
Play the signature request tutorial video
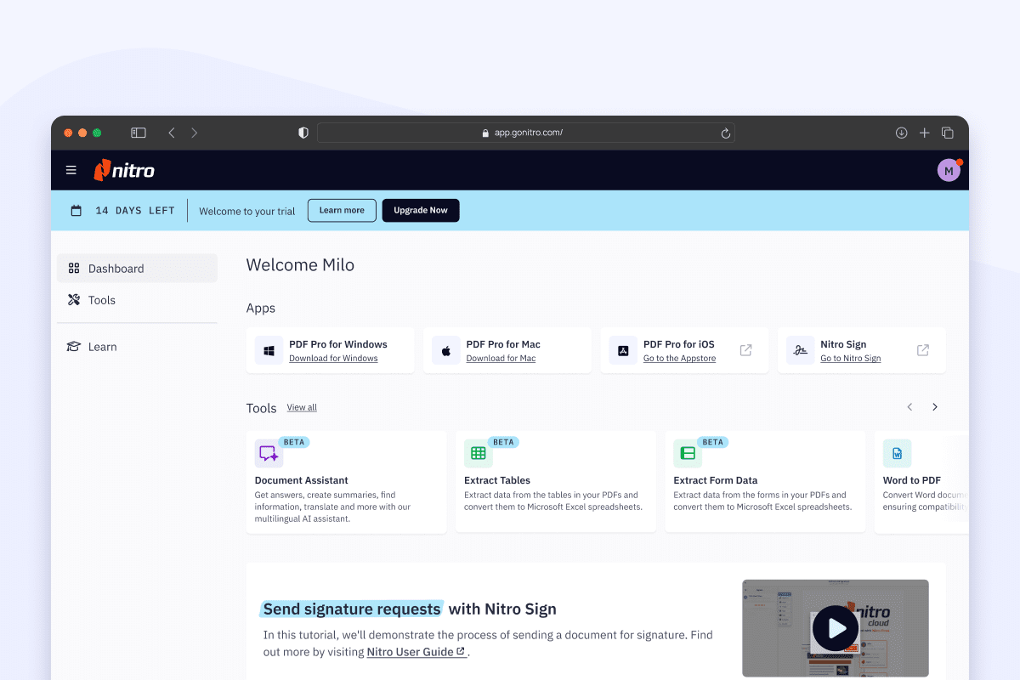835,628
